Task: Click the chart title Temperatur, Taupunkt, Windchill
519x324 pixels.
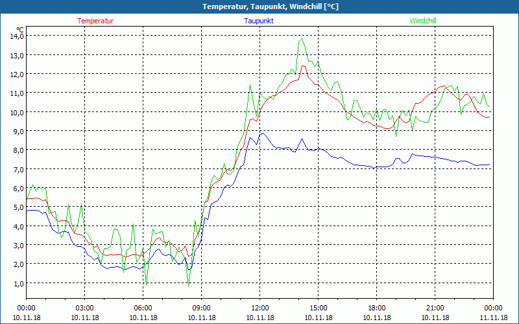Action: click(x=259, y=6)
